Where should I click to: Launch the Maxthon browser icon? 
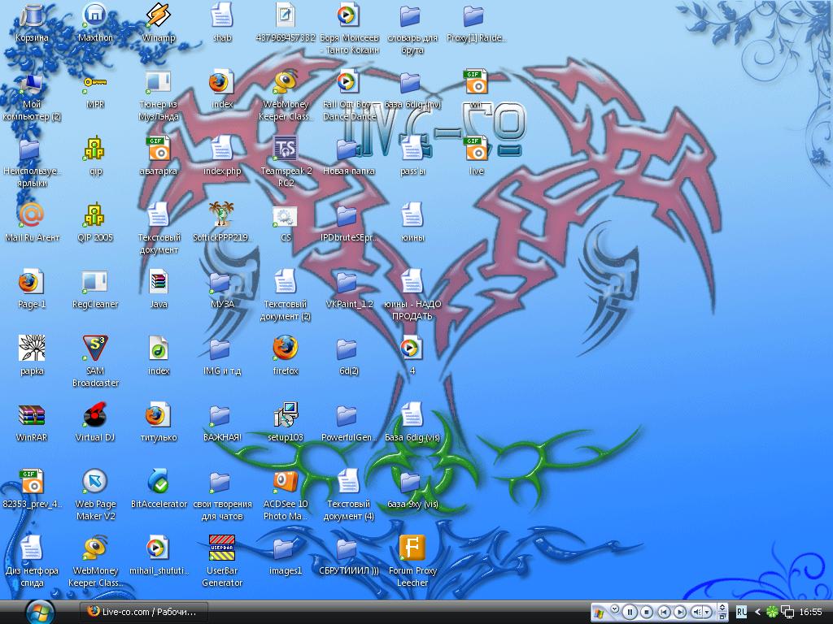pyautogui.click(x=95, y=15)
